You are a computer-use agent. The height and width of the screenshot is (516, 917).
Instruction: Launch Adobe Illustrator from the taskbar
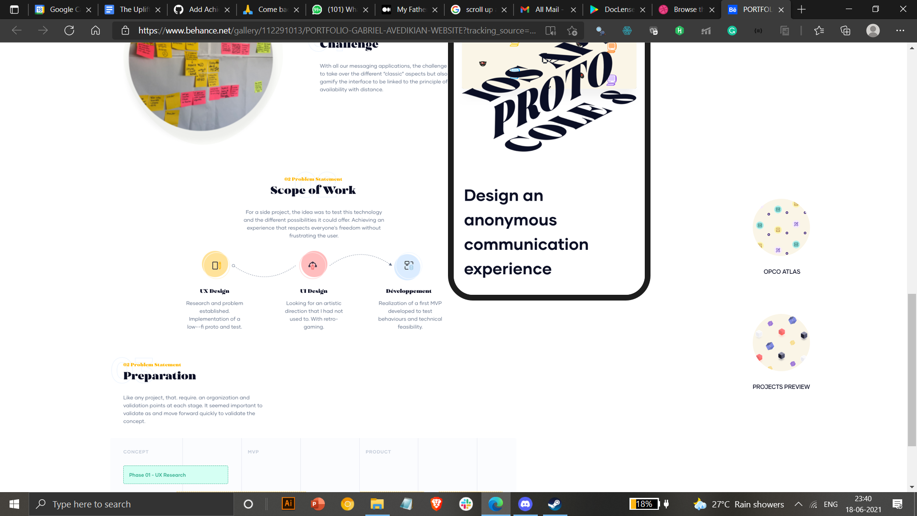click(x=288, y=504)
